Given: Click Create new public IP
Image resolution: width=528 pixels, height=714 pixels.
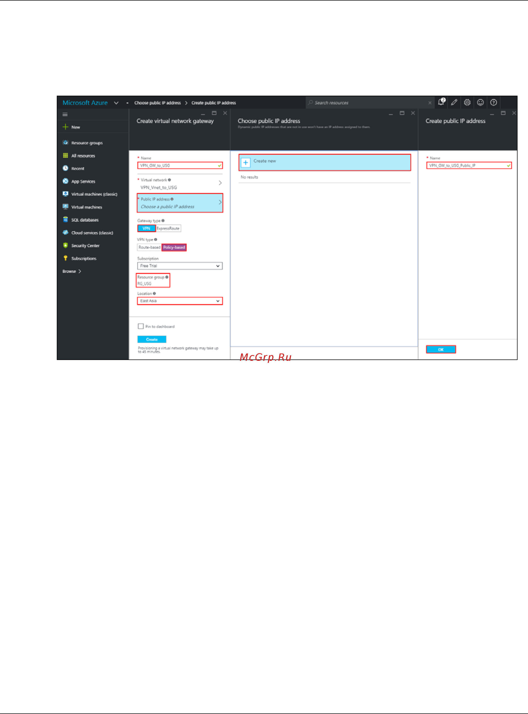Looking at the screenshot, I should coord(325,162).
